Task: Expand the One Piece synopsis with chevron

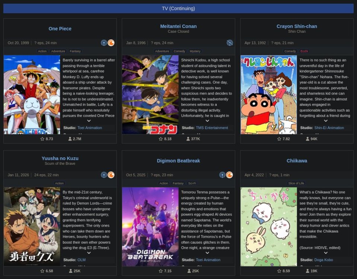Action: pos(89,121)
